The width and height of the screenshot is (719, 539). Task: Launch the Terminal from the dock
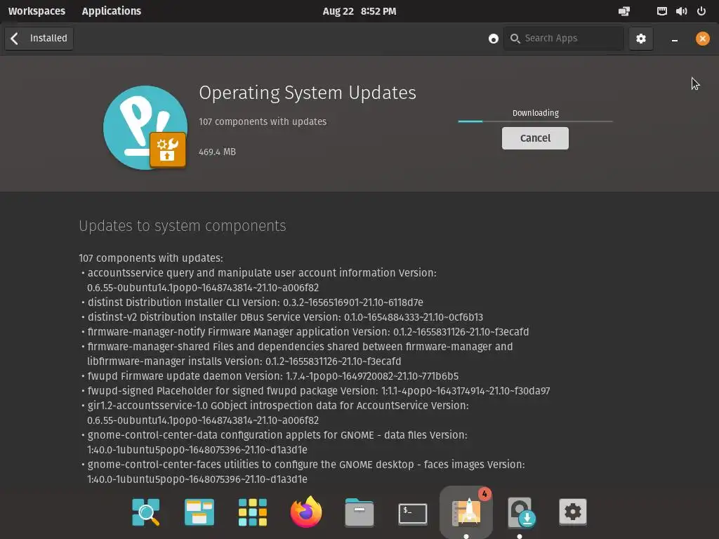click(413, 514)
